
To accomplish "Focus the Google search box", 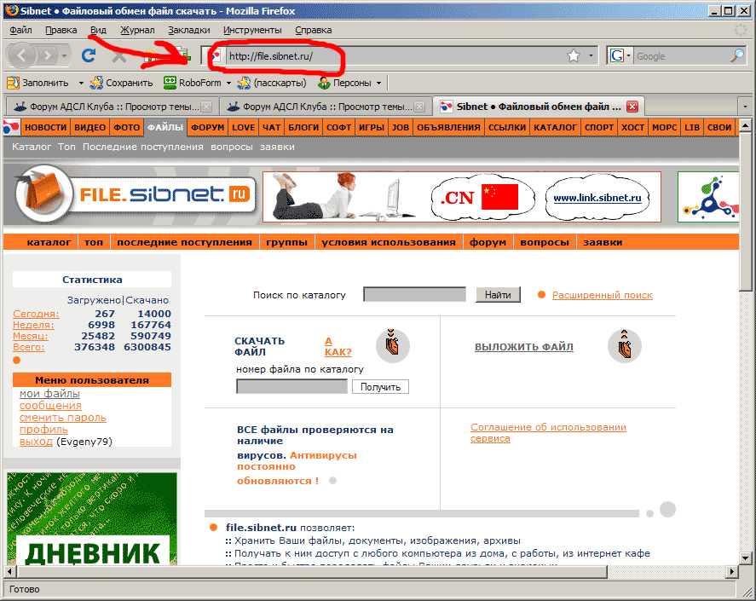I will tap(681, 56).
